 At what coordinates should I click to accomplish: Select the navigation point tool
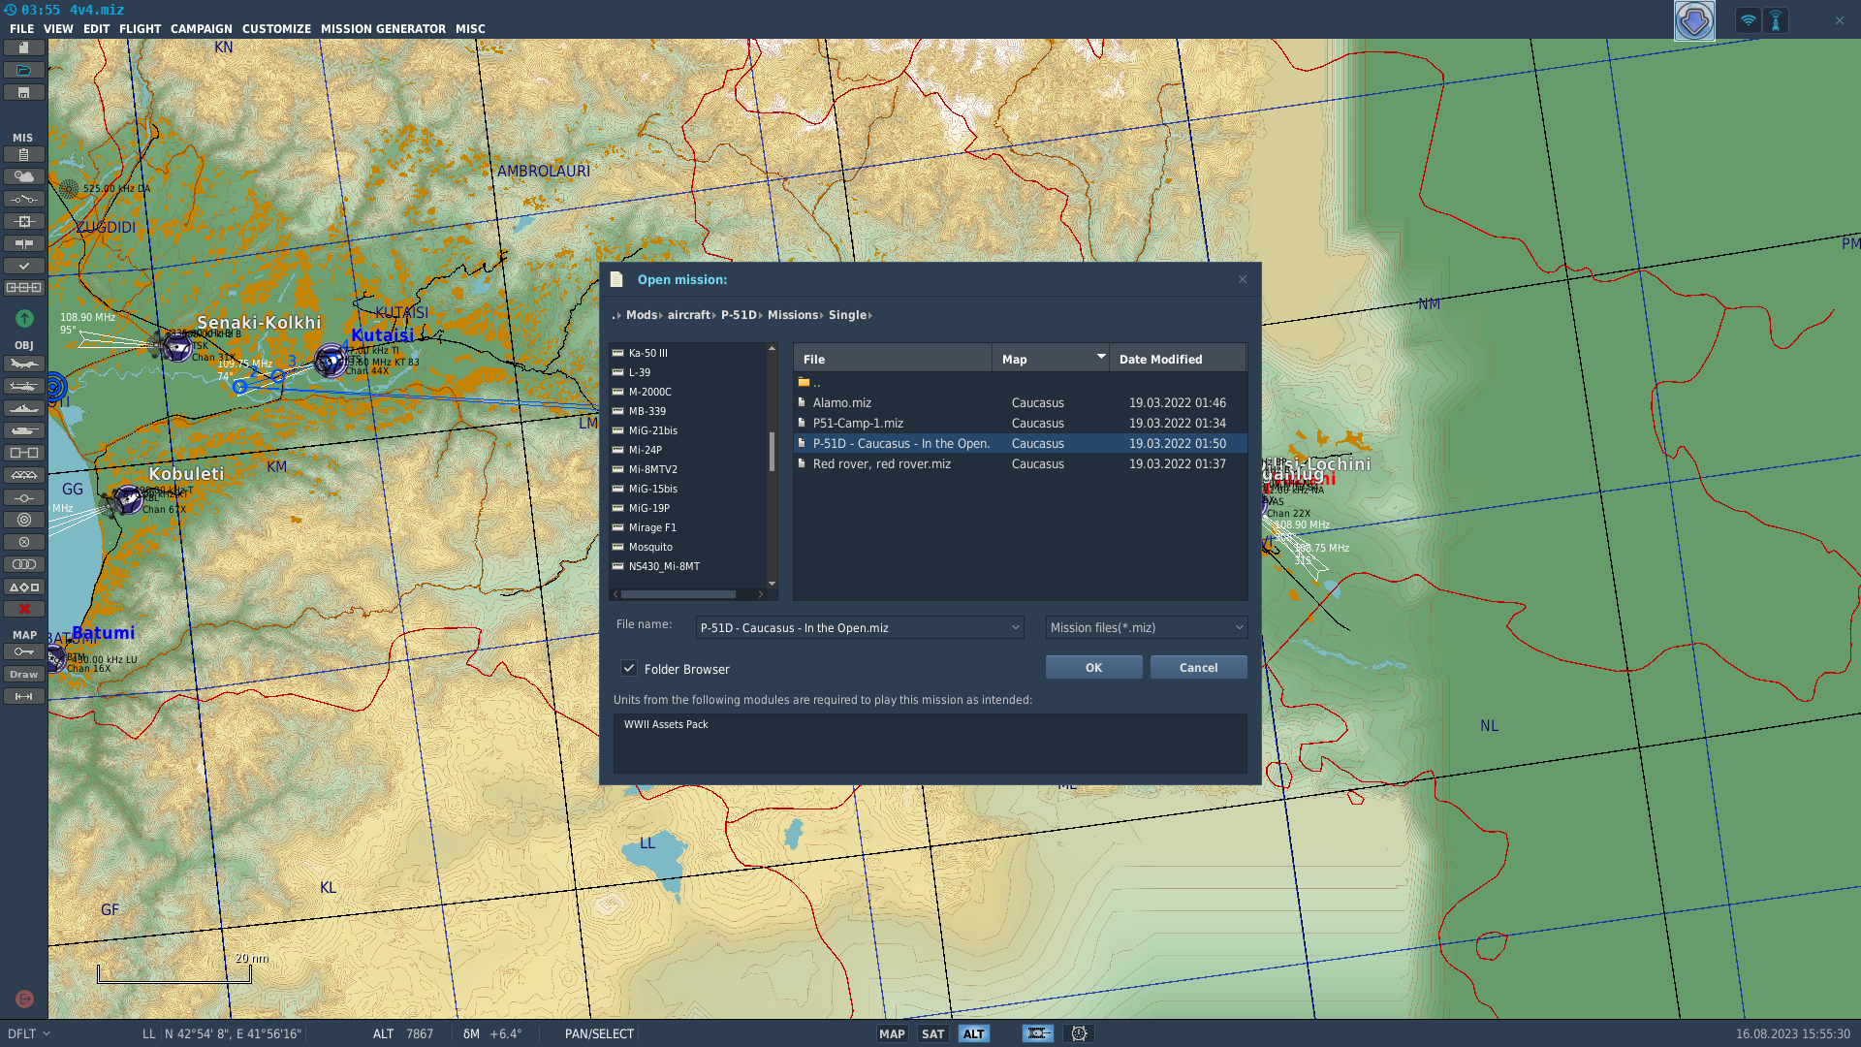pos(24,497)
